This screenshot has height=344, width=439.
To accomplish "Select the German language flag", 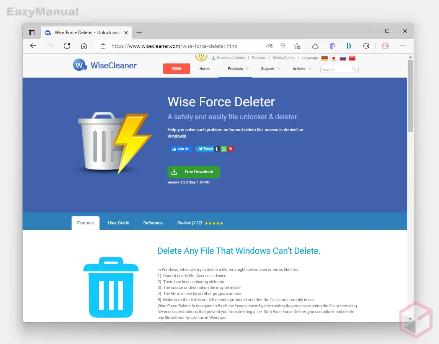I will 325,58.
